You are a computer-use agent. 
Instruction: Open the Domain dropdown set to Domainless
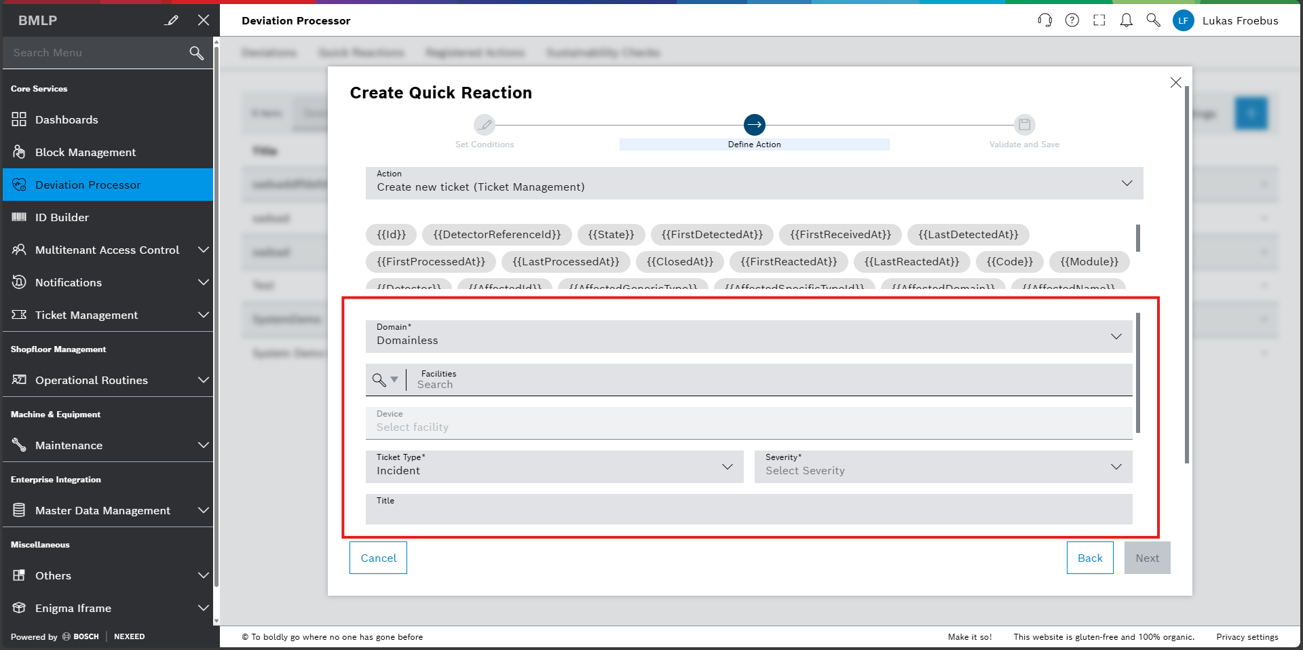pyautogui.click(x=1116, y=337)
